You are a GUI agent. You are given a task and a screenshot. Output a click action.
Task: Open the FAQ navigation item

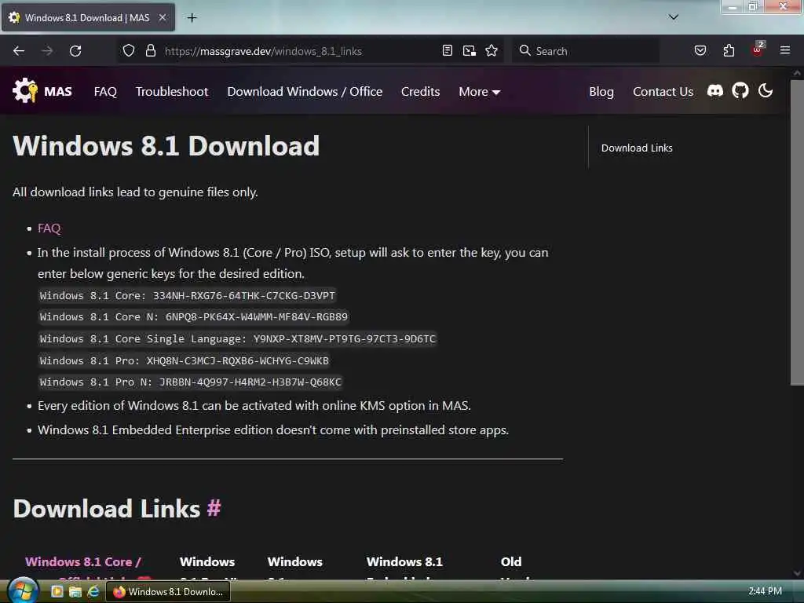click(106, 92)
